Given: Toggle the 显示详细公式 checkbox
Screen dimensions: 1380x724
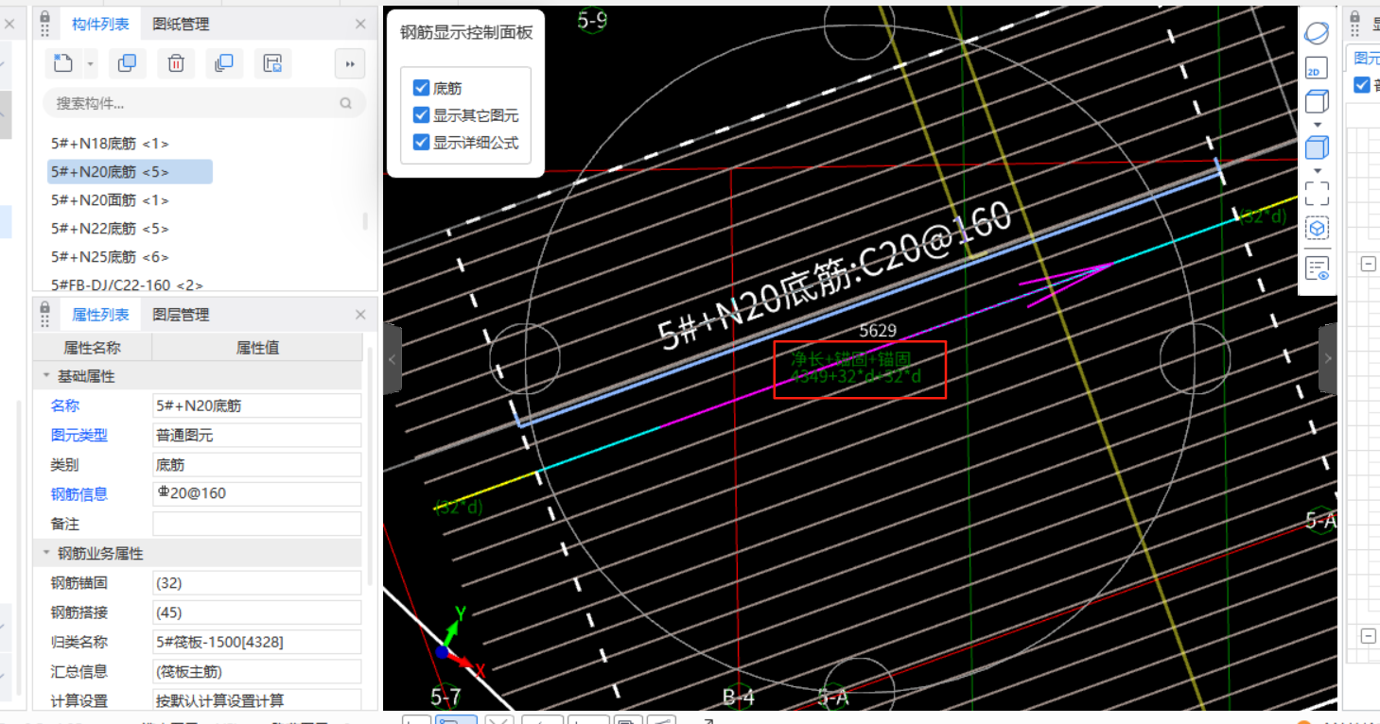Looking at the screenshot, I should pyautogui.click(x=422, y=143).
